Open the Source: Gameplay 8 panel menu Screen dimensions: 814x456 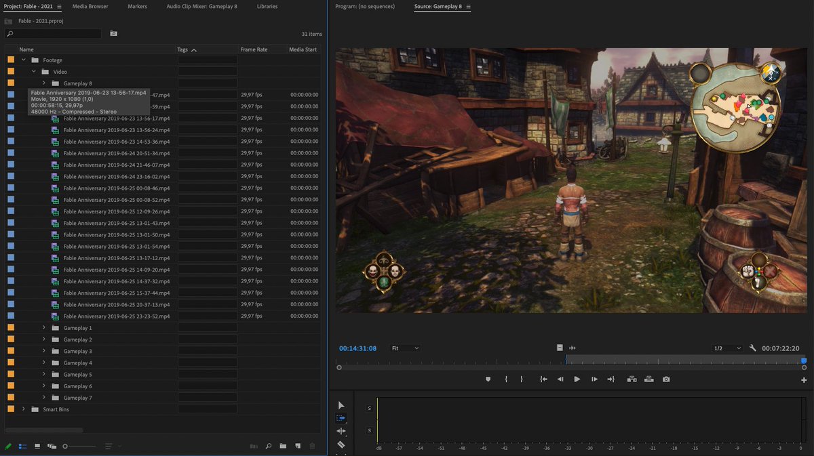click(x=468, y=7)
